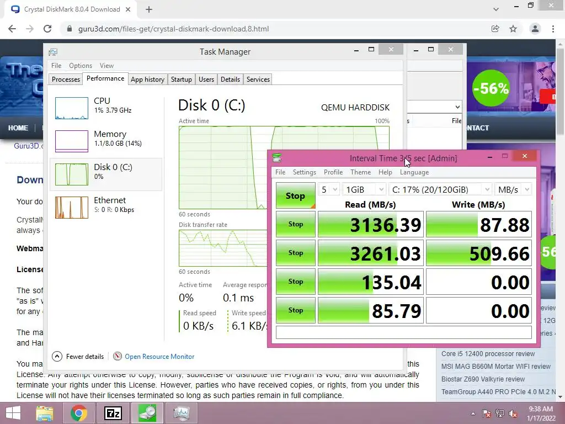565x424 pixels.
Task: Collapse Task Manager with Fewer details
Action: pyautogui.click(x=78, y=356)
